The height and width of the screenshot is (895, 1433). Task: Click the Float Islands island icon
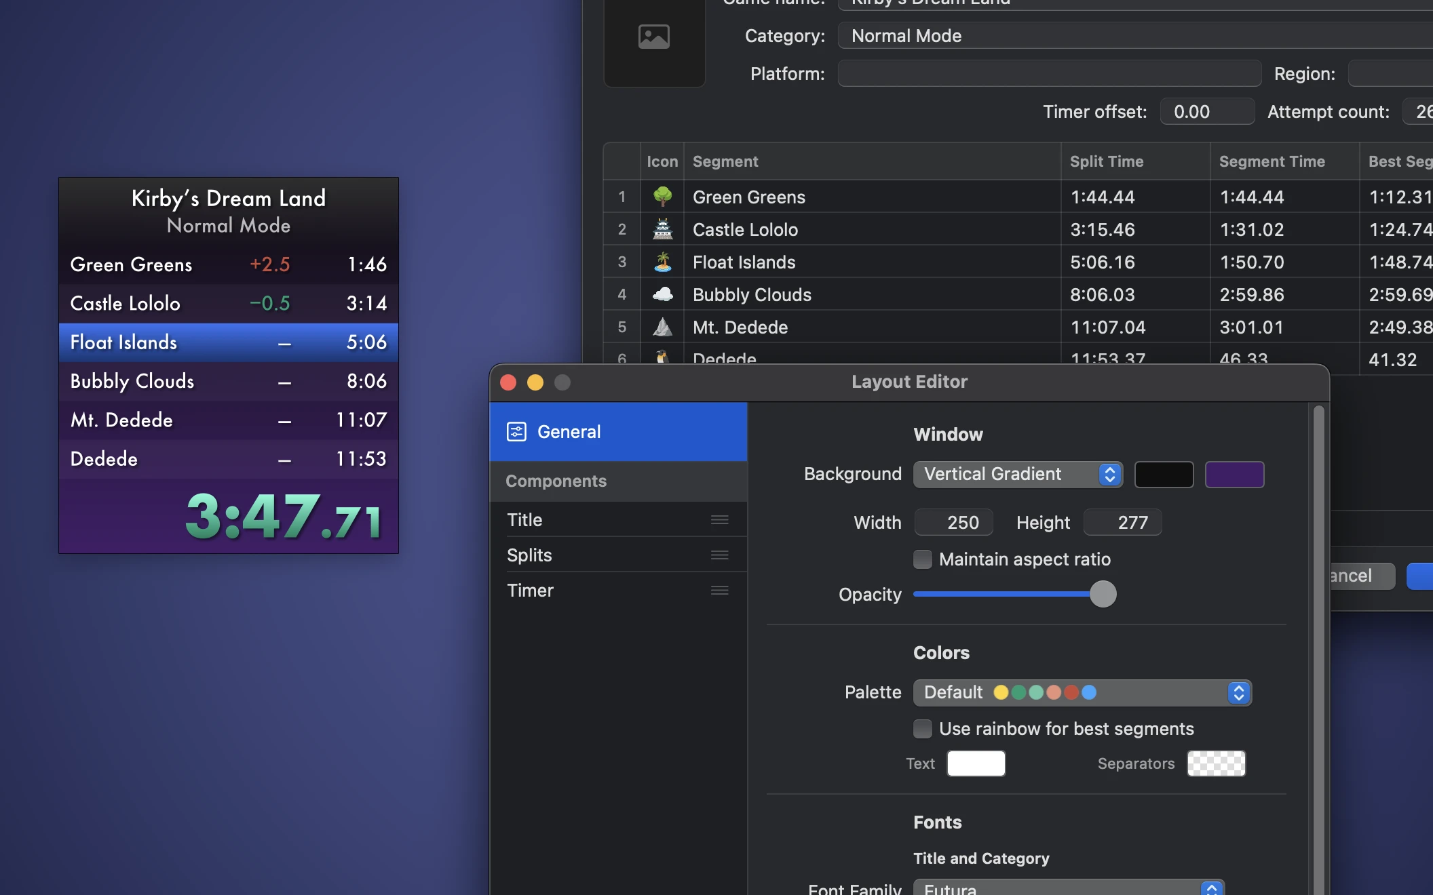[662, 262]
